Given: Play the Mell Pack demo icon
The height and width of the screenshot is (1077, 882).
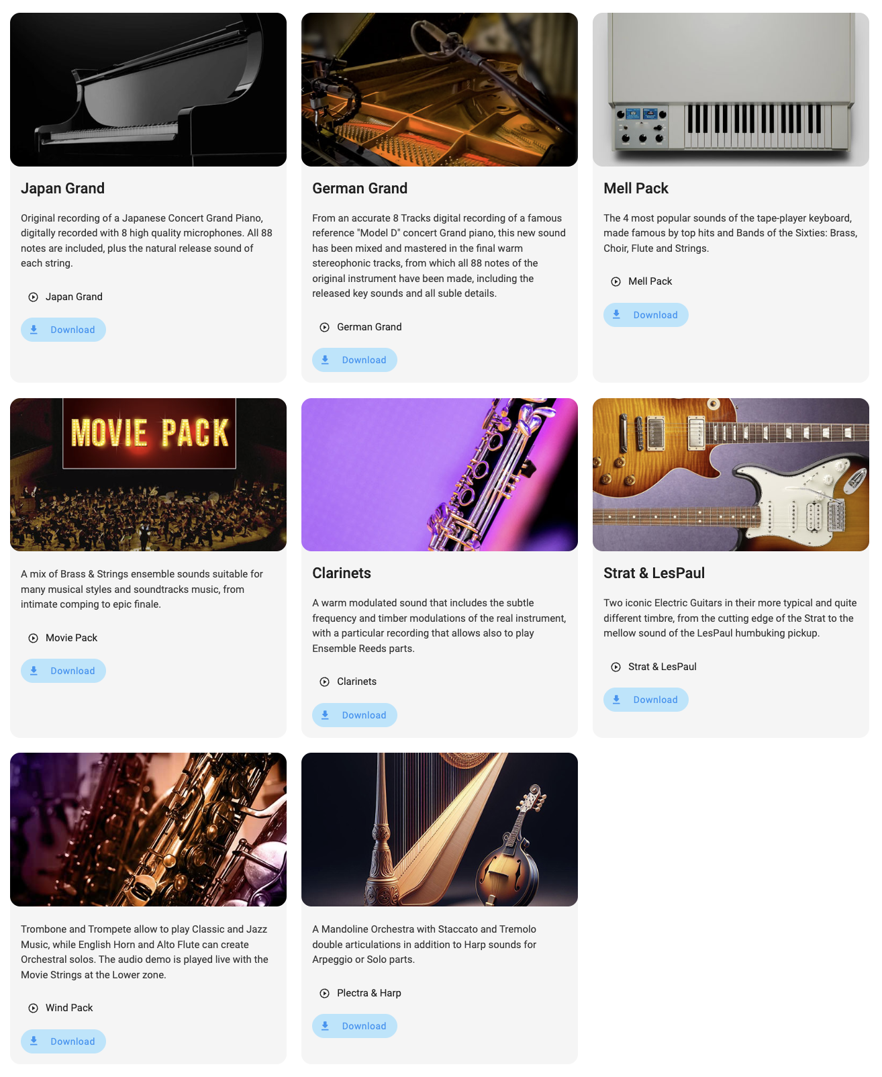Looking at the screenshot, I should (616, 281).
